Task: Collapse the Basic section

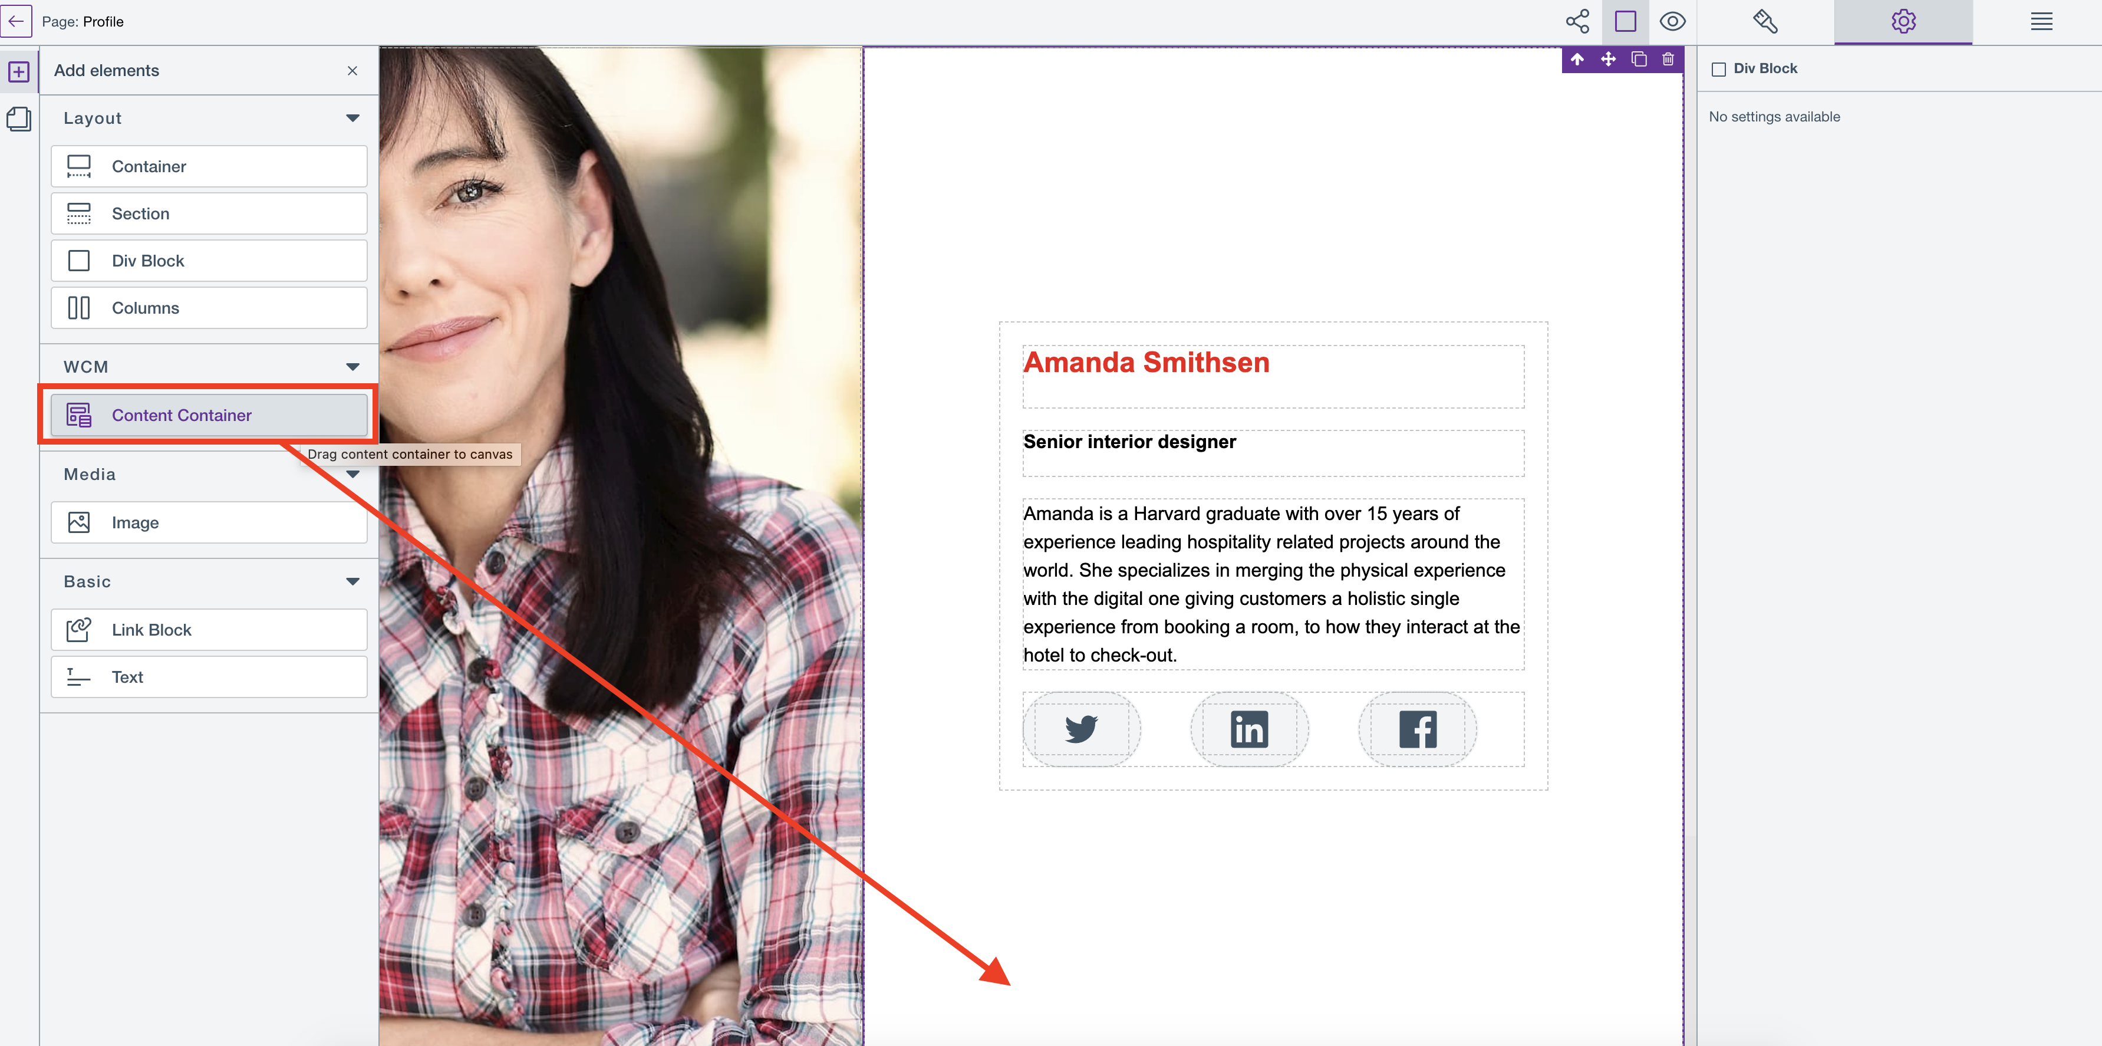Action: point(352,581)
